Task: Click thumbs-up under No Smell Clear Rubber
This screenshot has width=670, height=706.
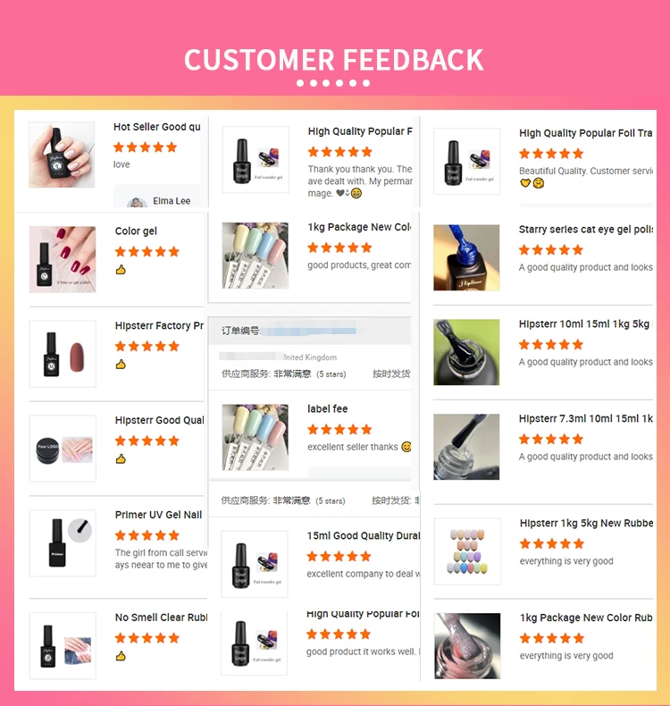Action: [121, 656]
